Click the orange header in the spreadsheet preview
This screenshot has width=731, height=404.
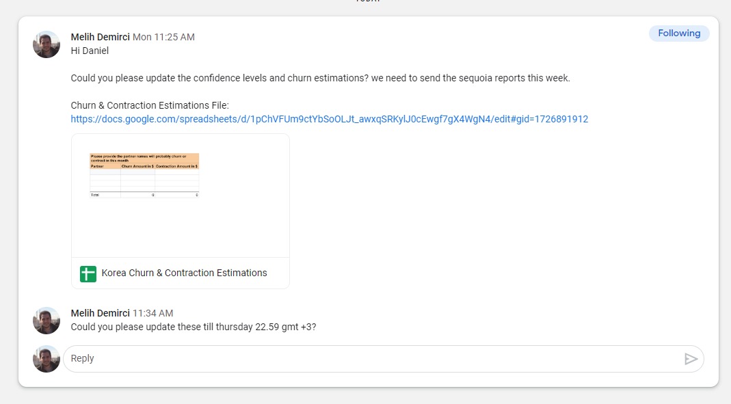coord(144,157)
